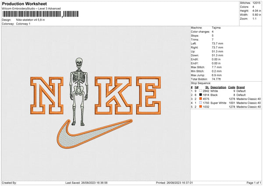Screen dimensions: 263x186
Task: Click the orange swatch for thread 1032
Action: click(201, 107)
